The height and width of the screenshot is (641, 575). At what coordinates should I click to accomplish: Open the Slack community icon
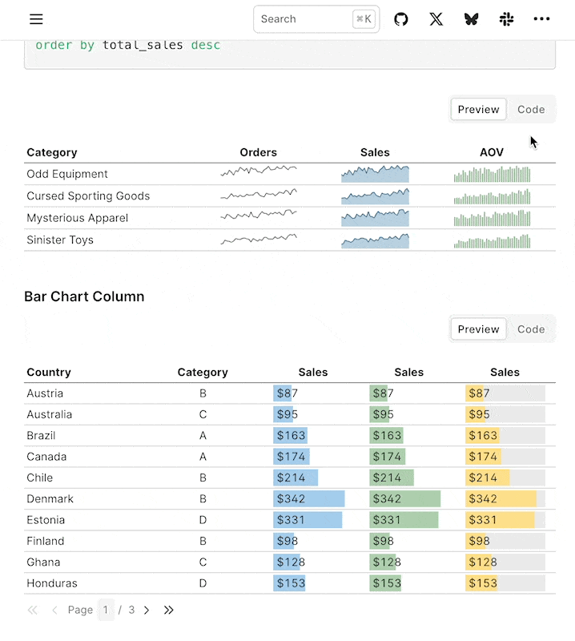pos(506,19)
